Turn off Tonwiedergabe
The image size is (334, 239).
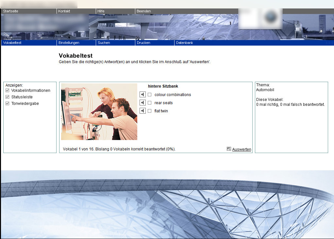pyautogui.click(x=8, y=104)
